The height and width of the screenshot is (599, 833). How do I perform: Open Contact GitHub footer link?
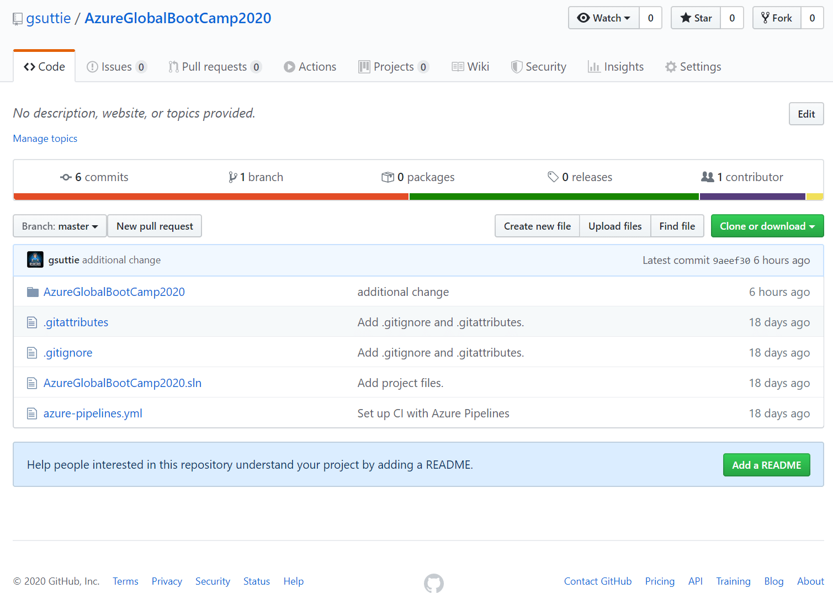point(598,581)
